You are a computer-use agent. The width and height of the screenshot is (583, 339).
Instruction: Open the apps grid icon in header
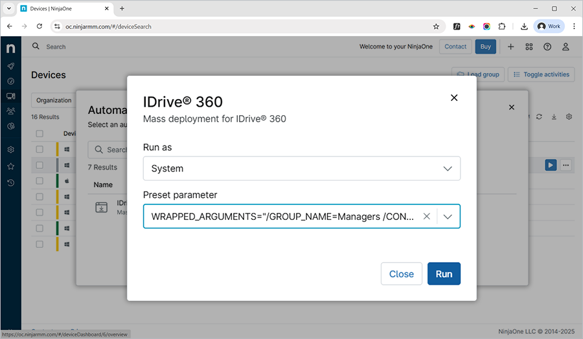coord(529,47)
